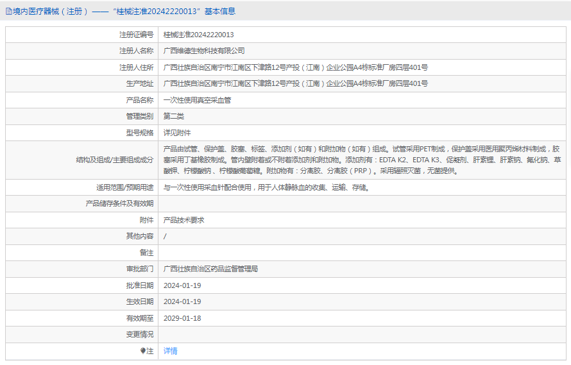Select the attachment value 产品技术要求
Viewport: 571px width, 365px height.
[184, 220]
